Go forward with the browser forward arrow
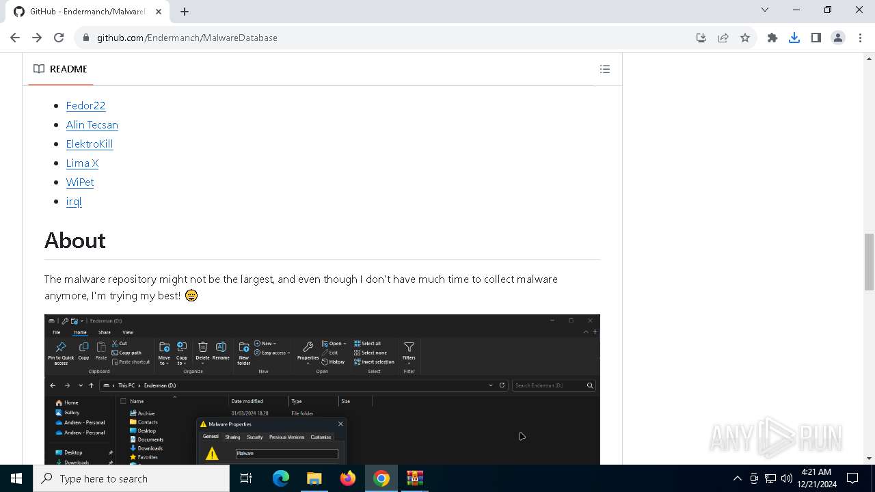Image resolution: width=875 pixels, height=492 pixels. 37,38
